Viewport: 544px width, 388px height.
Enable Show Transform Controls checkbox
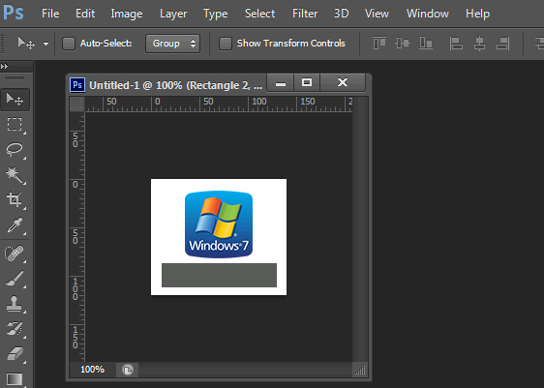coord(226,44)
